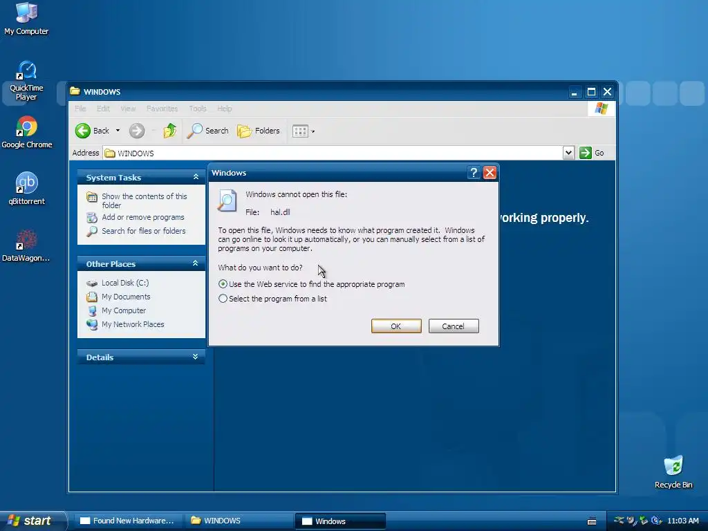Image resolution: width=708 pixels, height=531 pixels.
Task: Go up one folder level
Action: [x=170, y=131]
